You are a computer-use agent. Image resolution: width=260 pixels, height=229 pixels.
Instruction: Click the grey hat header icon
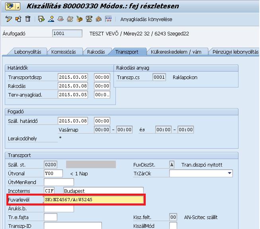pos(61,19)
